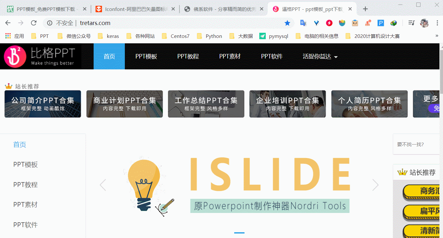The height and width of the screenshot is (238, 443).
Task: Open the 企业培训PPT合集 banner
Action: (x=288, y=104)
